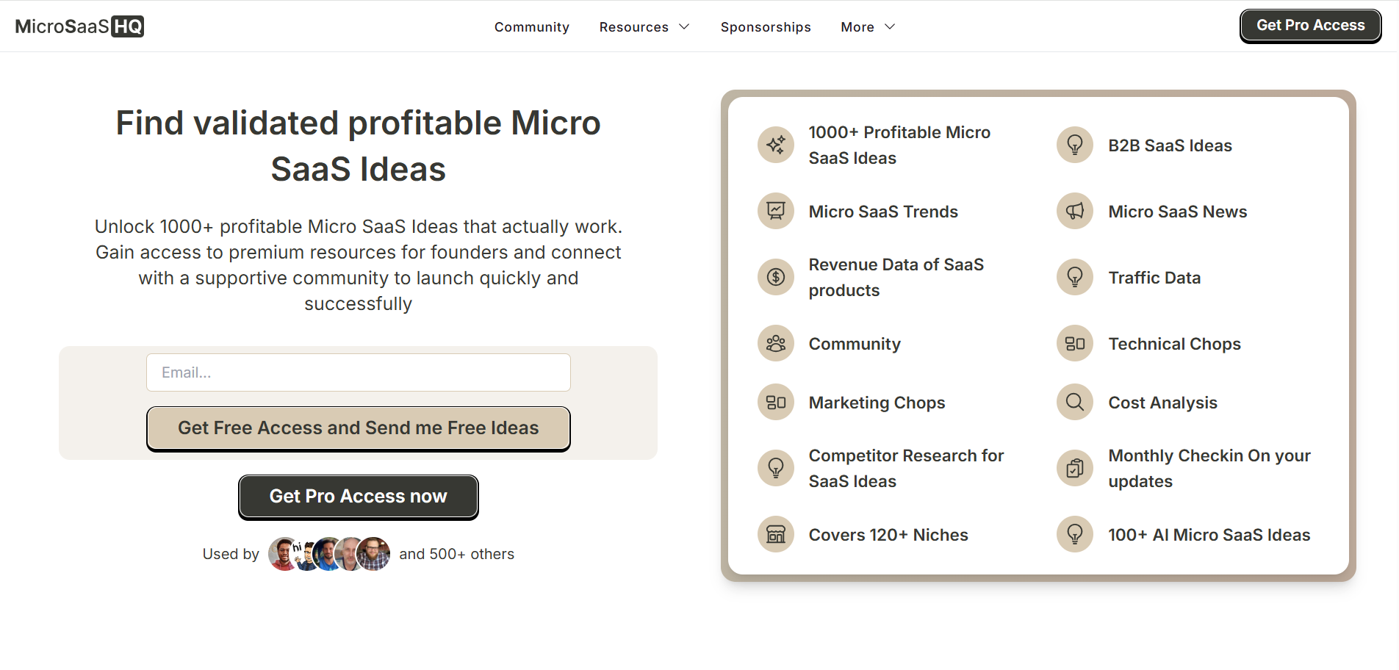
Task: Click the 100+ AI Micro SaaS Ideas text
Action: click(x=1209, y=535)
